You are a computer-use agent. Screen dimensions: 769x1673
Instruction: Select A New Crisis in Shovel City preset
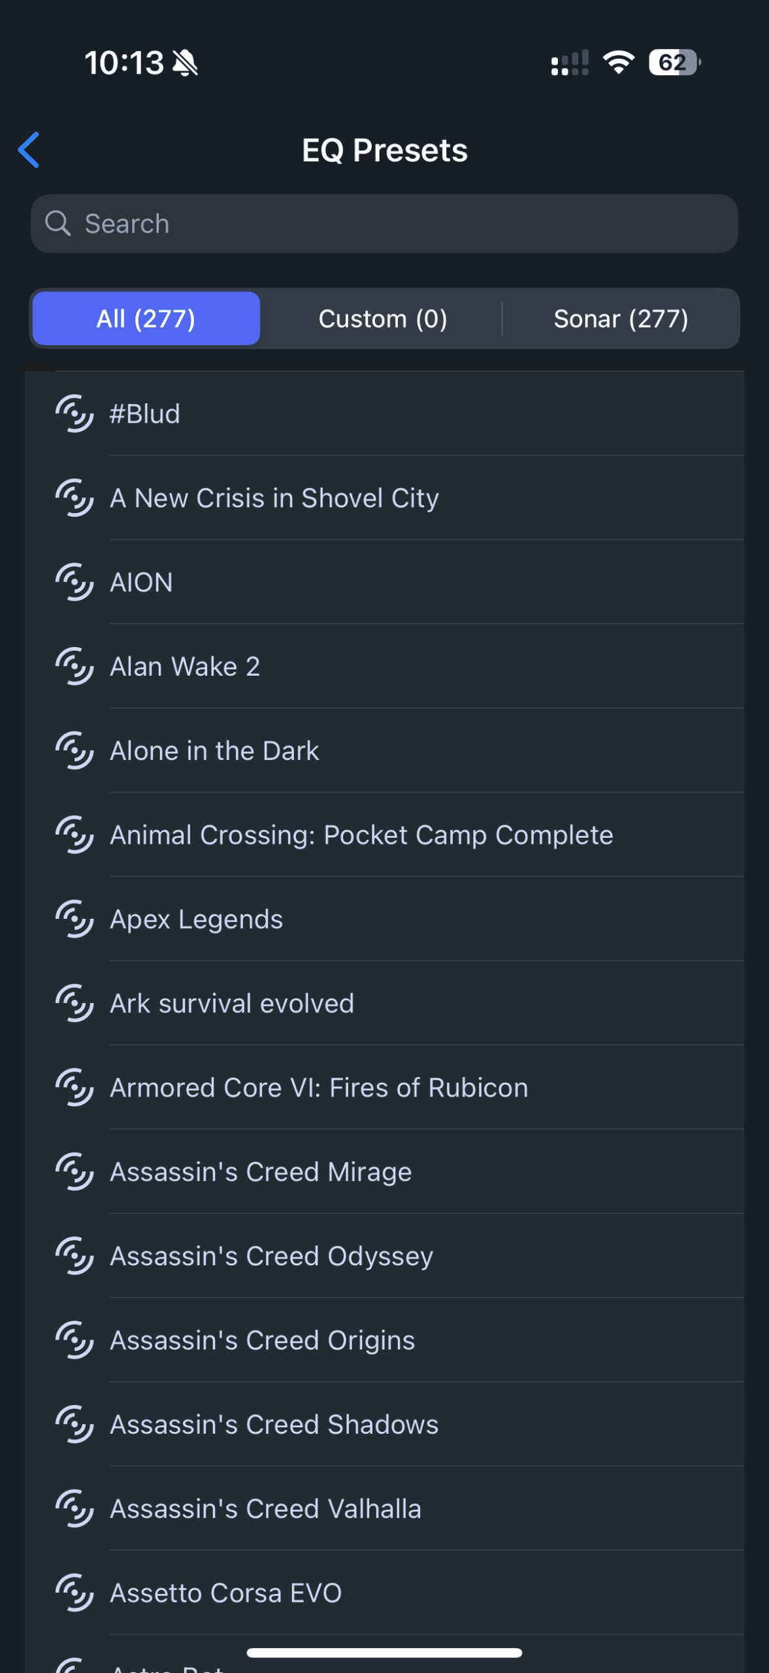(x=384, y=498)
